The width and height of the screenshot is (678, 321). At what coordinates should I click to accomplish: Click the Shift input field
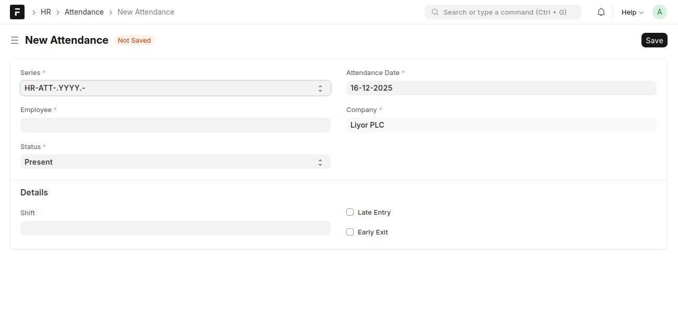[x=176, y=228]
